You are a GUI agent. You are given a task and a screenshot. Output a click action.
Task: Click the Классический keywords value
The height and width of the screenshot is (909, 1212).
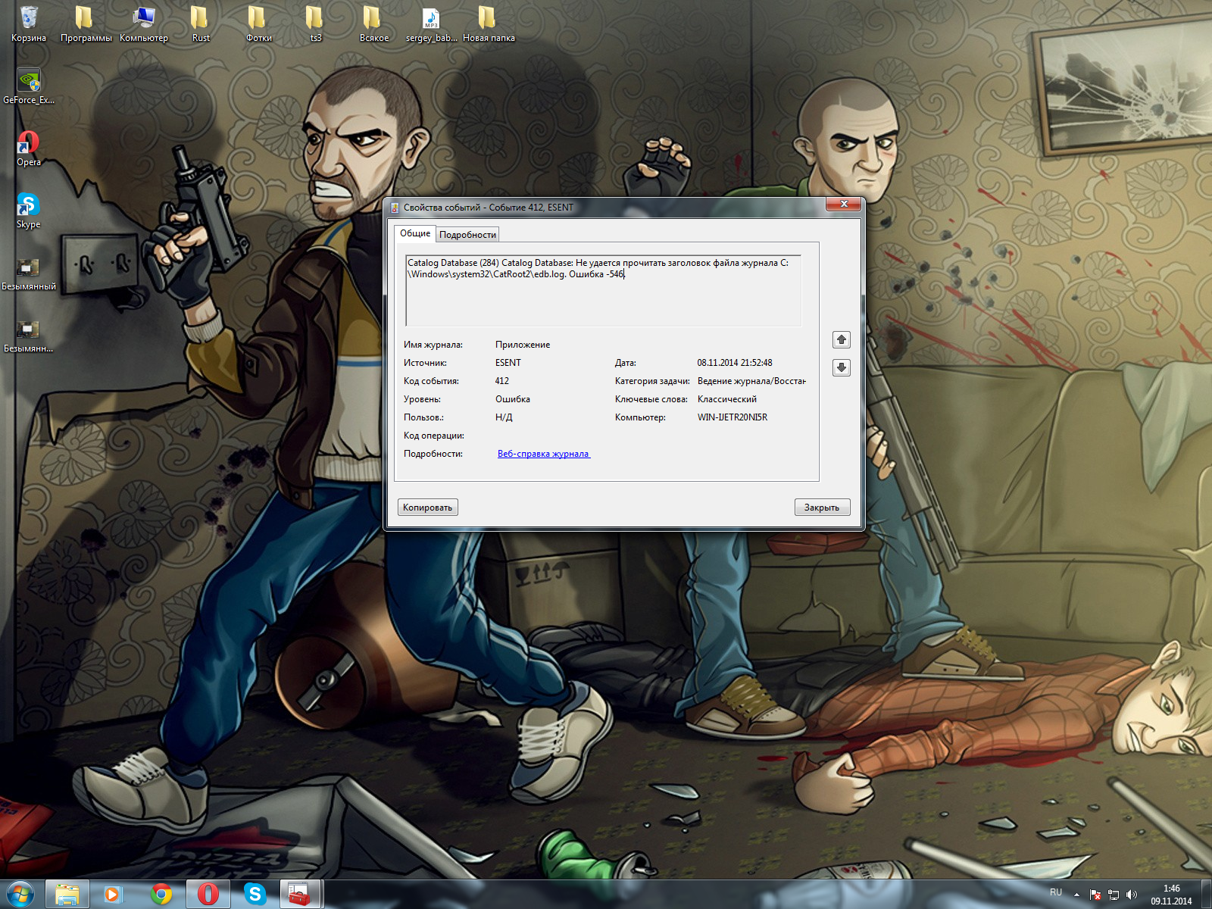[727, 399]
